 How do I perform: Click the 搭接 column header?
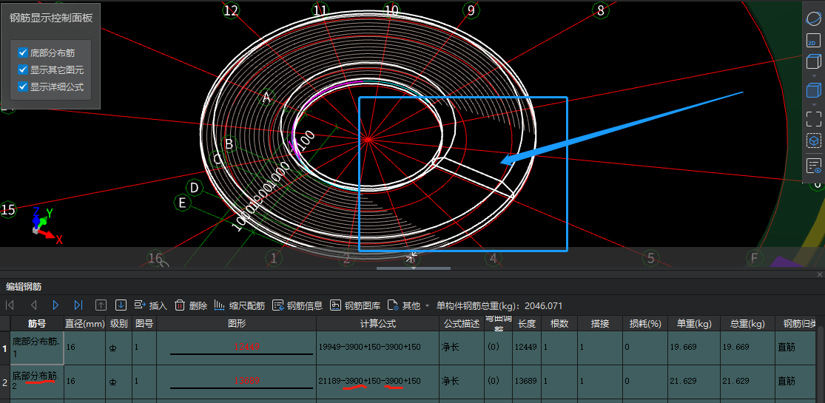tap(600, 324)
